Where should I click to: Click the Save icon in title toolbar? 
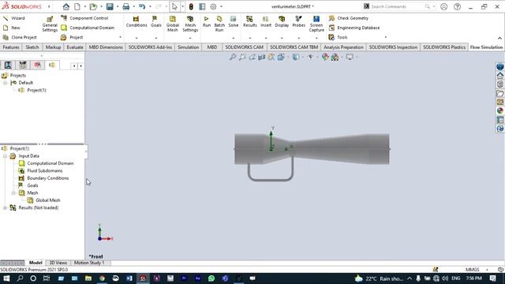(x=110, y=6)
